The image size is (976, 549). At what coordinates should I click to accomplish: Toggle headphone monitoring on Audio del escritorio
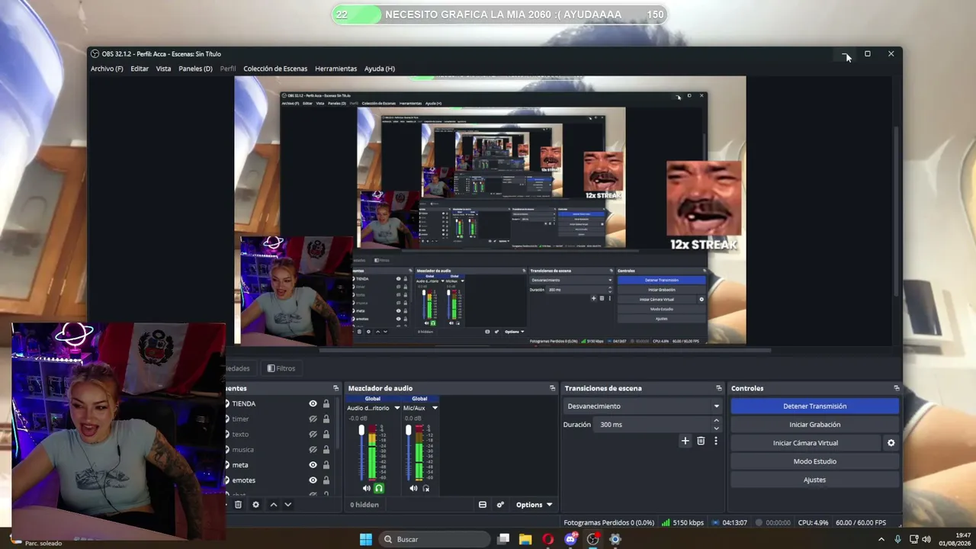pos(379,488)
